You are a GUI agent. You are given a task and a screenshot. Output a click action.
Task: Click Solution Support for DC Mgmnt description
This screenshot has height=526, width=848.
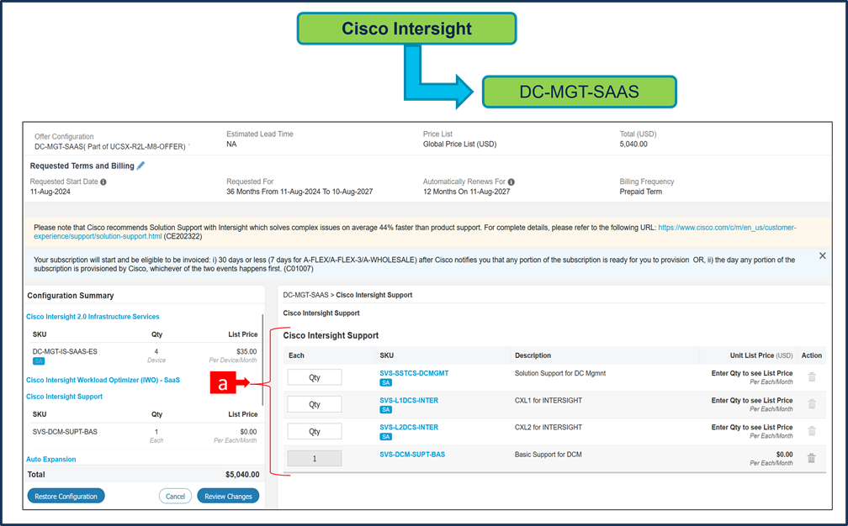(x=560, y=373)
